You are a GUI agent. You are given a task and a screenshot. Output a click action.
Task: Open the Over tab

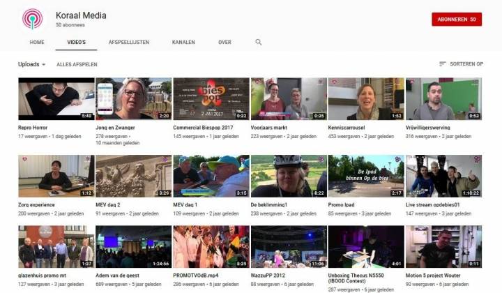point(225,42)
